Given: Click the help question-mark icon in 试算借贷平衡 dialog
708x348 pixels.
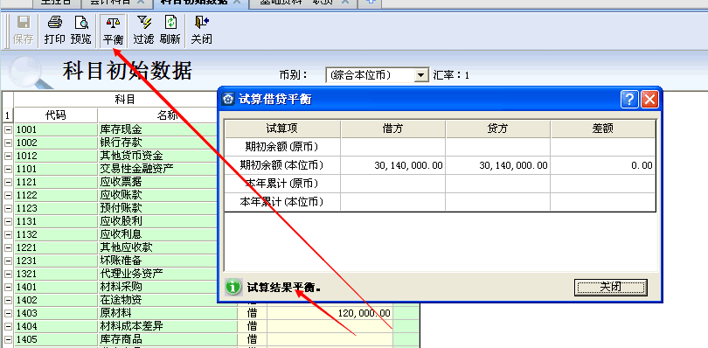Looking at the screenshot, I should click(629, 99).
